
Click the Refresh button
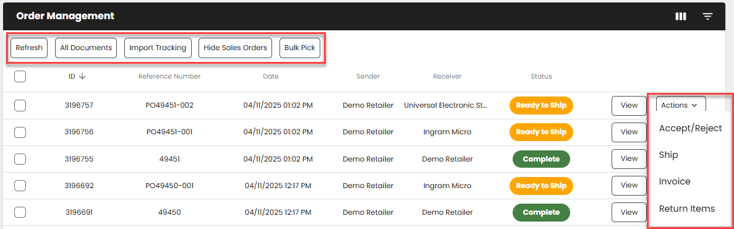tap(29, 48)
